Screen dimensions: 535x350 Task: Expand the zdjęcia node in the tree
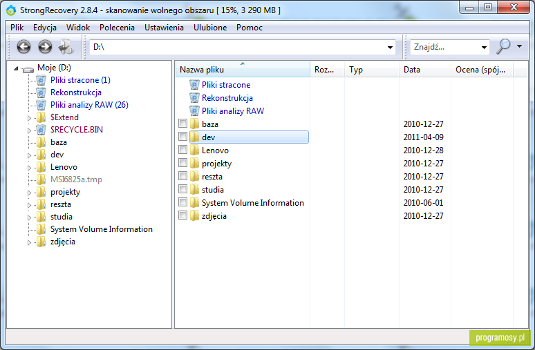(x=29, y=242)
